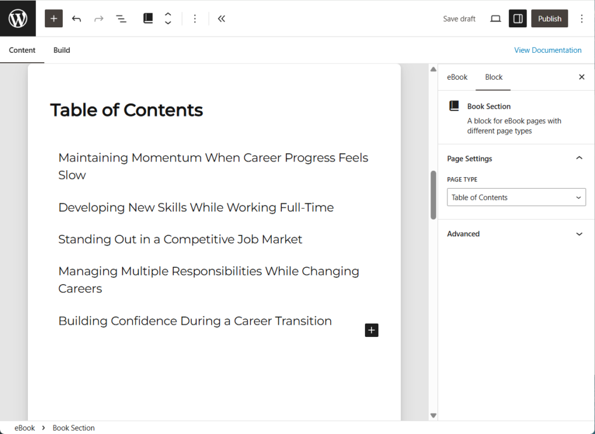595x434 pixels.
Task: Add a new block with the appender plus
Action: (x=371, y=330)
